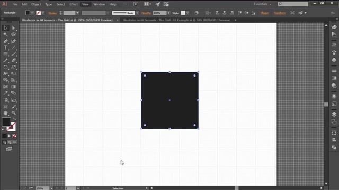This screenshot has width=339, height=190.
Task: Open fill color dropdown in control bar
Action: (x=32, y=13)
